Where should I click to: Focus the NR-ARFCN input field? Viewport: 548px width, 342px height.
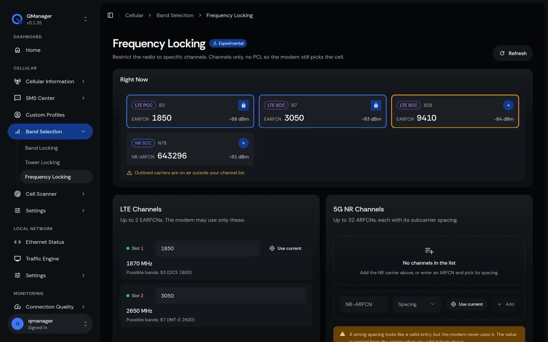coord(364,304)
